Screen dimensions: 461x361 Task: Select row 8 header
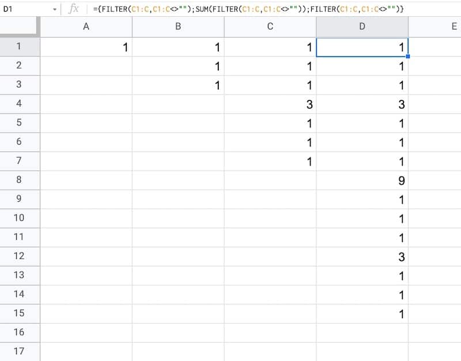tap(20, 180)
